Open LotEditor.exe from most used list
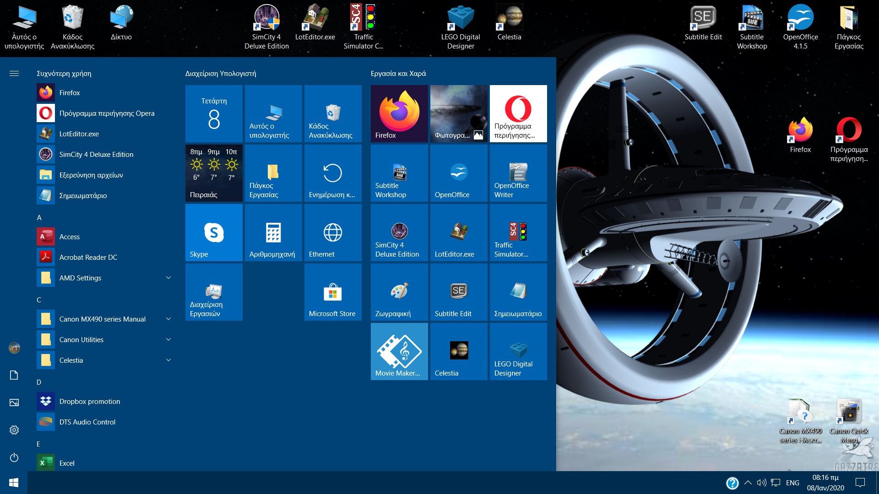Image resolution: width=879 pixels, height=494 pixels. (x=105, y=134)
